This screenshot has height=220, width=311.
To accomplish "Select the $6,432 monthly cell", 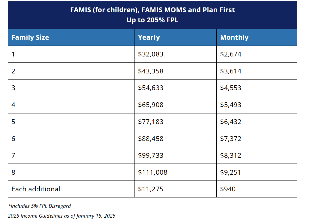I will (x=231, y=122).
